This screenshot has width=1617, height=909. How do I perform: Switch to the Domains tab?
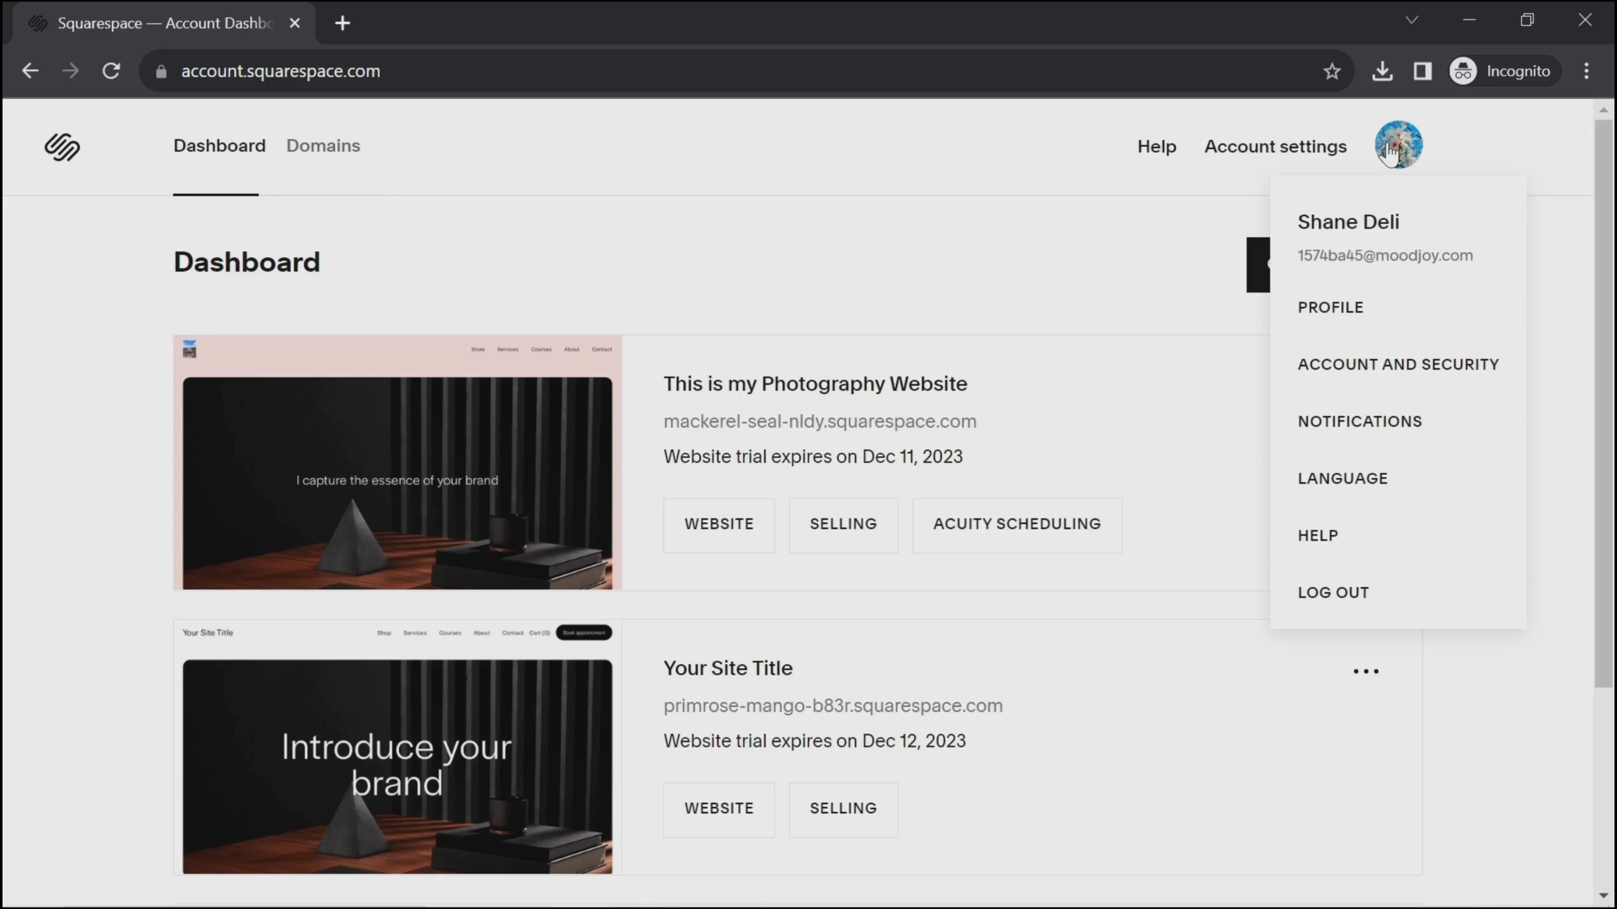(323, 146)
